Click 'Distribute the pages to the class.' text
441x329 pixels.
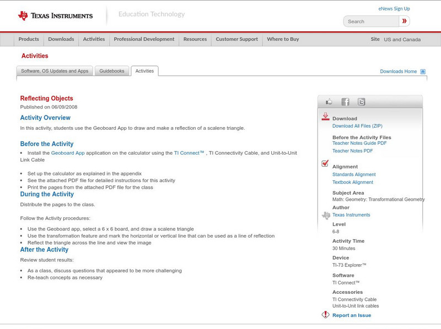click(58, 205)
